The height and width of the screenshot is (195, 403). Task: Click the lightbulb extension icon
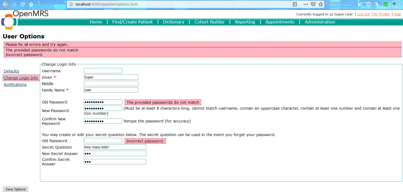pos(394,4)
